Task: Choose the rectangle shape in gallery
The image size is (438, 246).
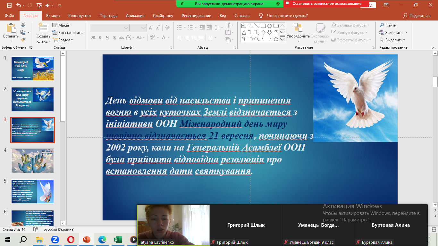Action: tap(263, 26)
